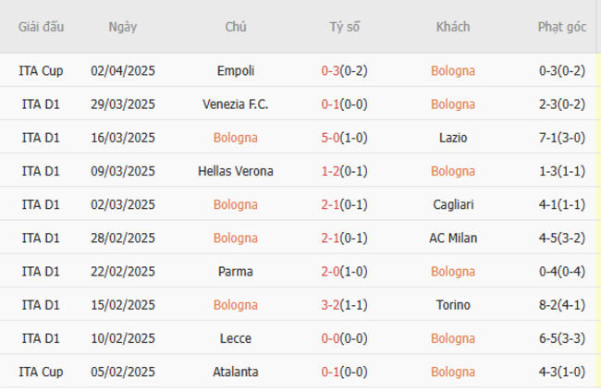Click the 0-3 score of Empoli match
The image size is (601, 391).
coord(332,70)
